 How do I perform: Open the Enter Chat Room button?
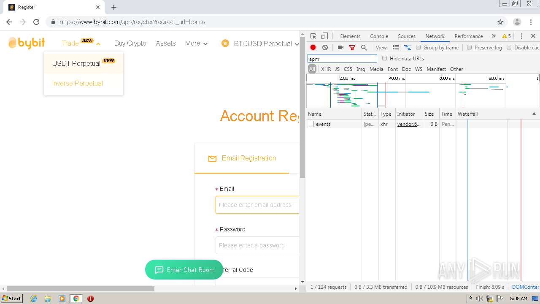[184, 270]
